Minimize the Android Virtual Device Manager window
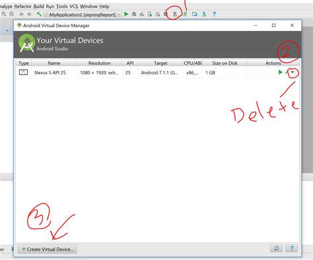Image resolution: width=313 pixels, height=260 pixels. [x=256, y=26]
